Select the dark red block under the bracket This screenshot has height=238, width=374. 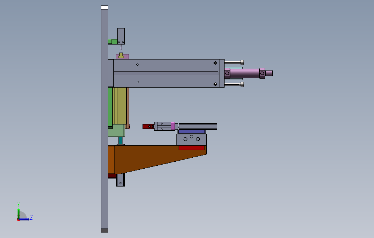coord(112,176)
